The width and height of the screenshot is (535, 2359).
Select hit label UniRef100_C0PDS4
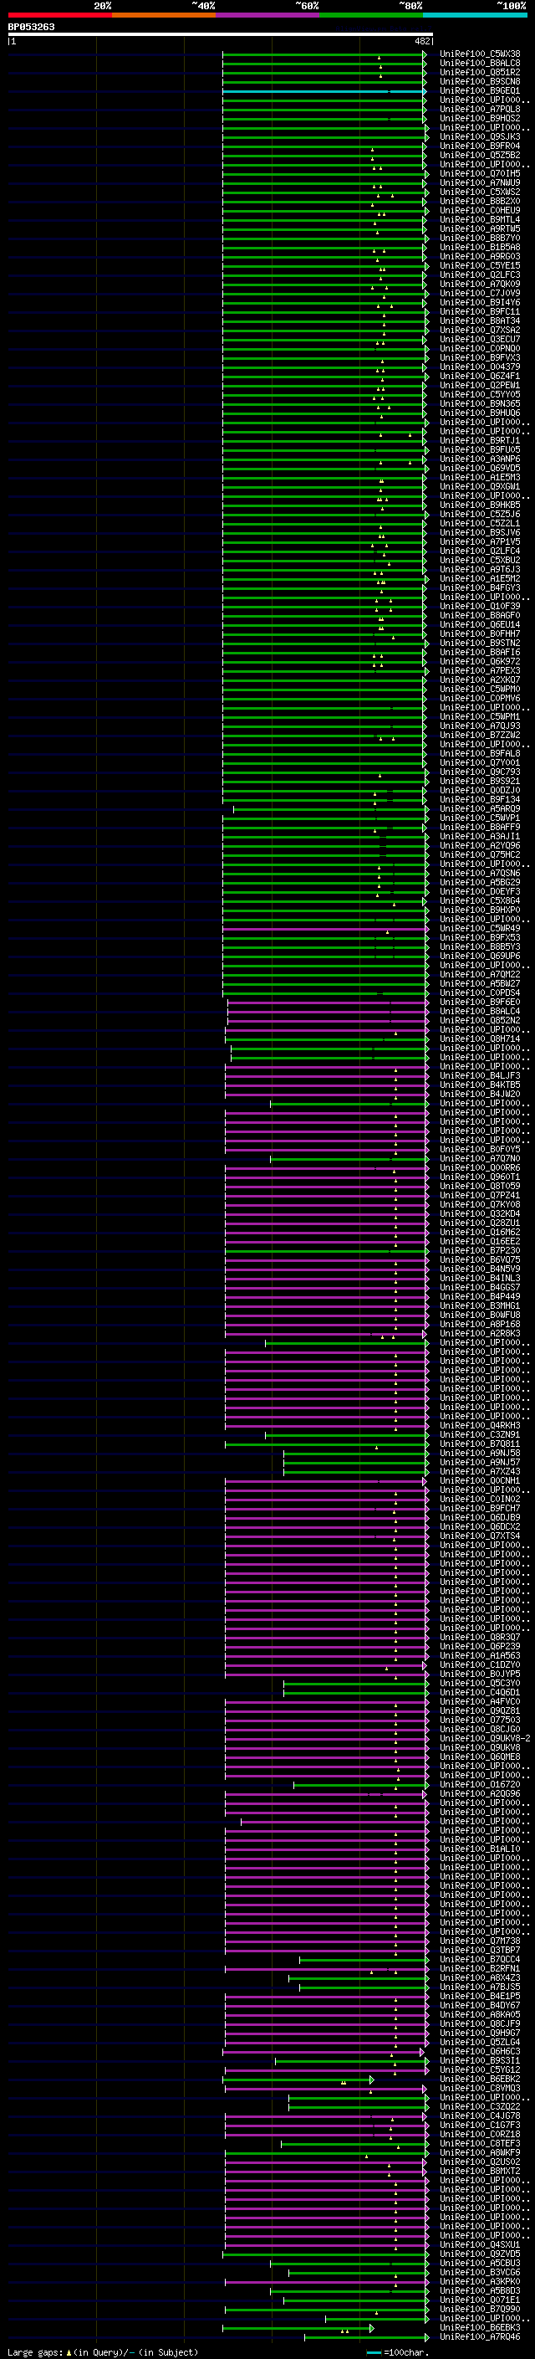[479, 992]
